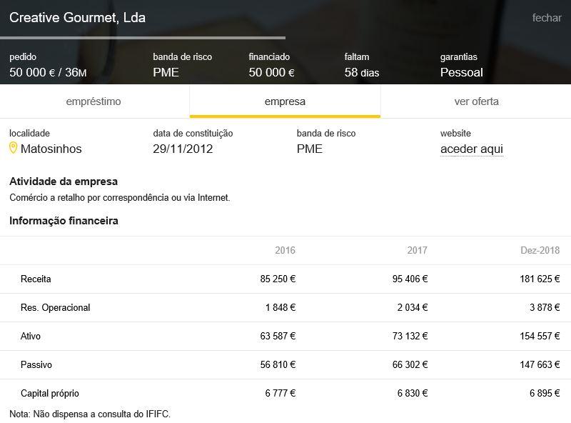Click the Matosinhos location pin icon
Screen dimensions: 571x423
[13, 148]
